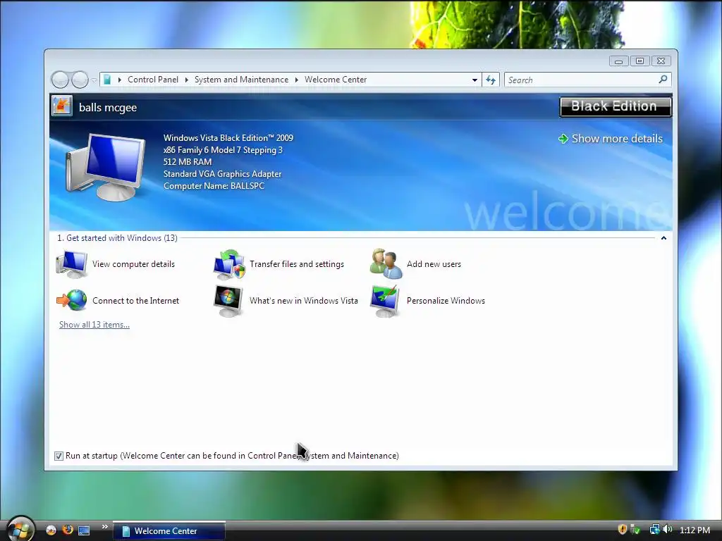
Task: Click the Add new users icon
Action: (x=386, y=263)
